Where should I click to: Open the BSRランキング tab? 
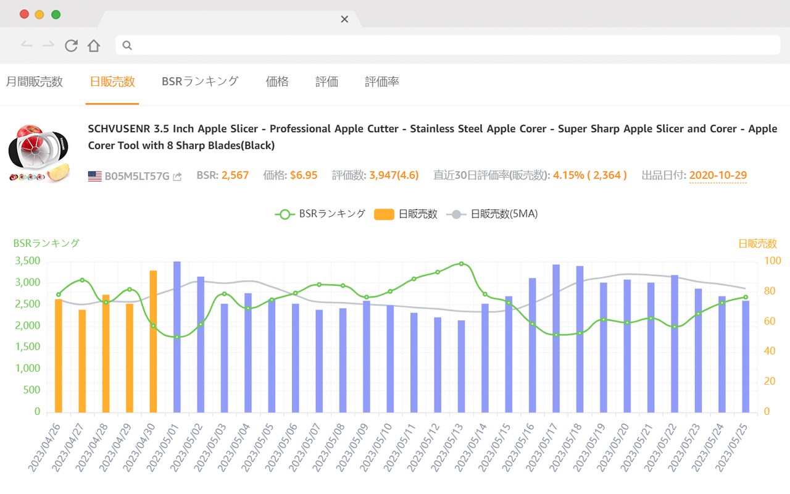[x=200, y=82]
